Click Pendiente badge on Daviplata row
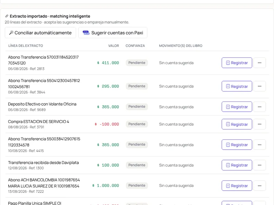The width and height of the screenshot is (274, 205). point(137,165)
